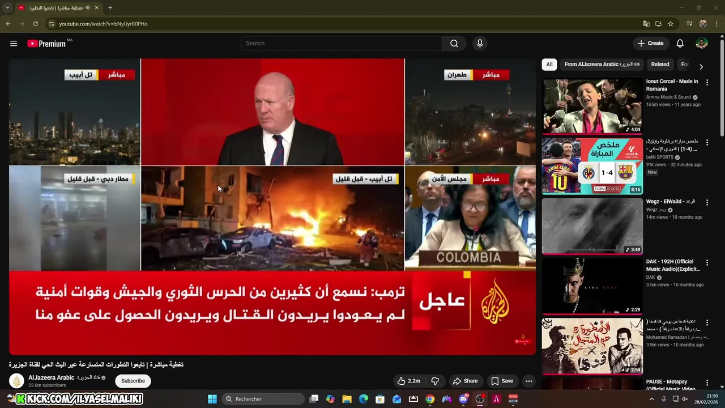Play Ionut Cercel Made in Romania thumbnail
Screen dimensions: 725x408
point(592,106)
